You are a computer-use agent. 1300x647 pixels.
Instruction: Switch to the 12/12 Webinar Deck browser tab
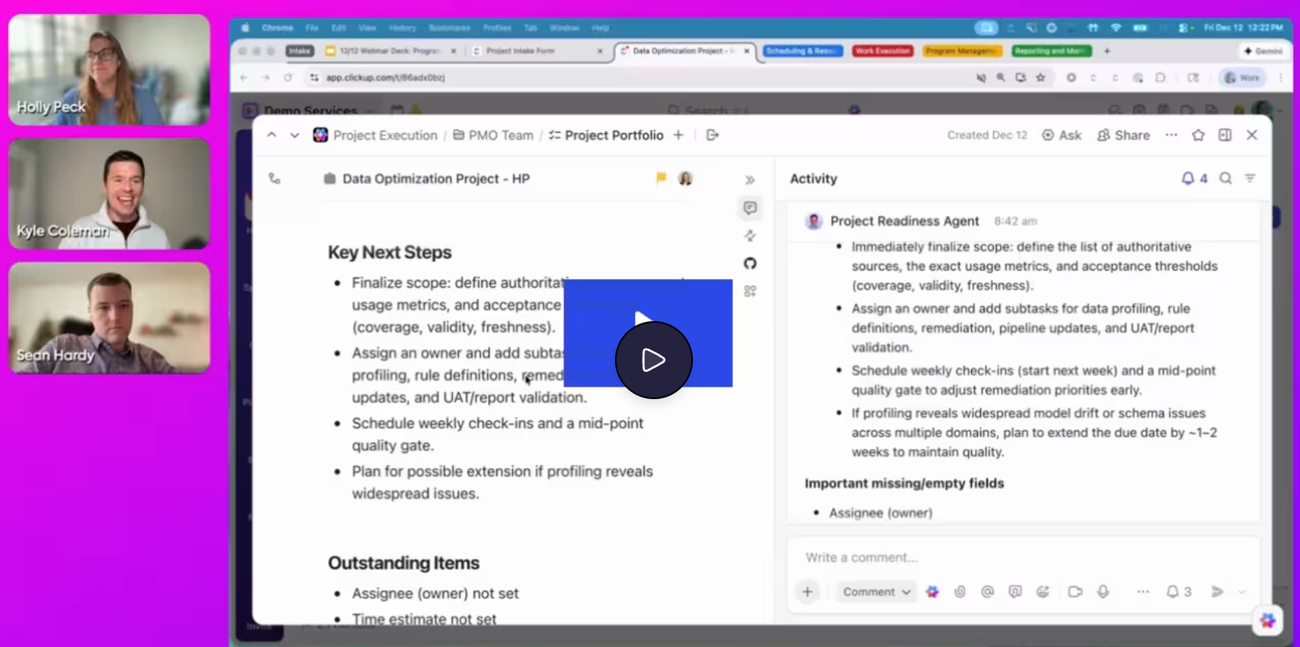click(x=390, y=51)
